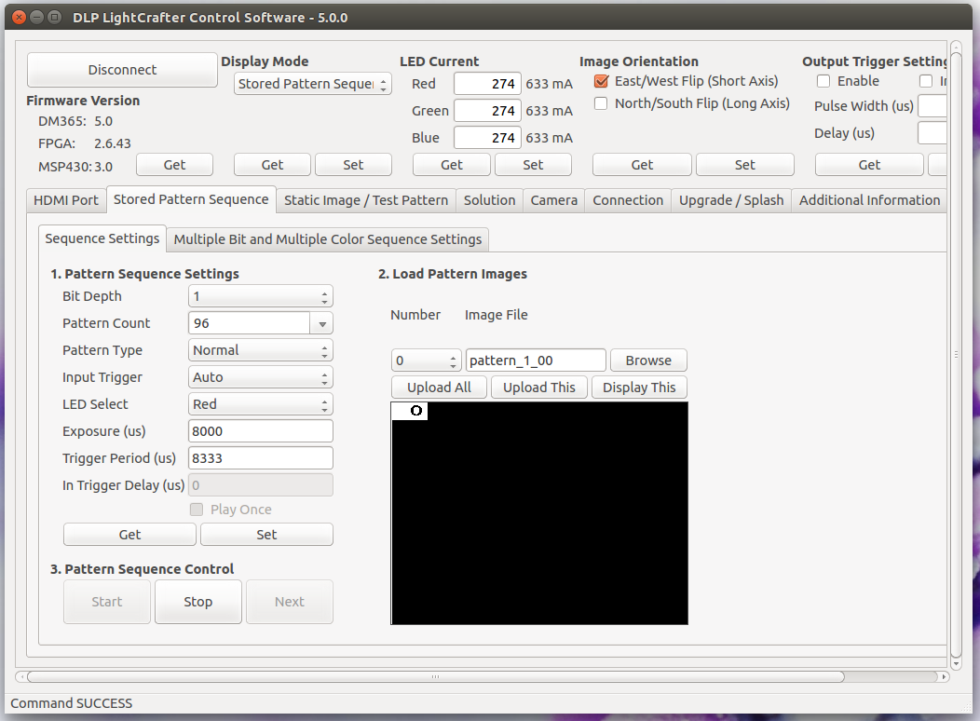
Task: Click the vertical scrollbar on the right
Action: pyautogui.click(x=956, y=354)
